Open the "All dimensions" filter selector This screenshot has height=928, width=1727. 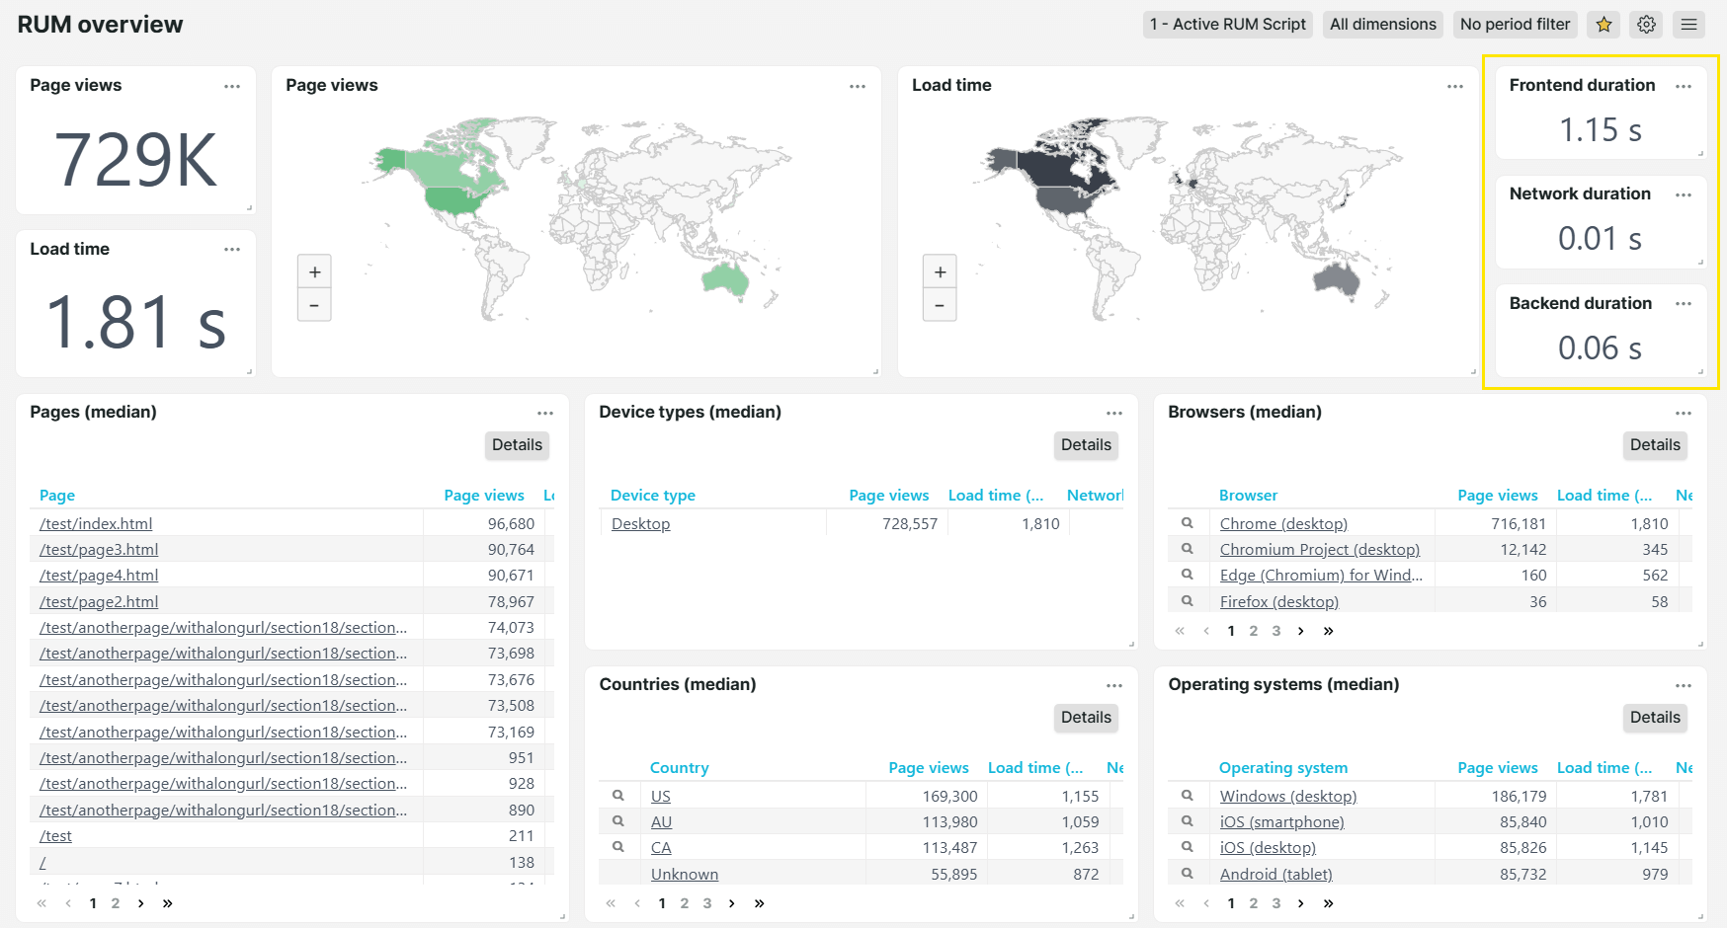click(x=1382, y=24)
